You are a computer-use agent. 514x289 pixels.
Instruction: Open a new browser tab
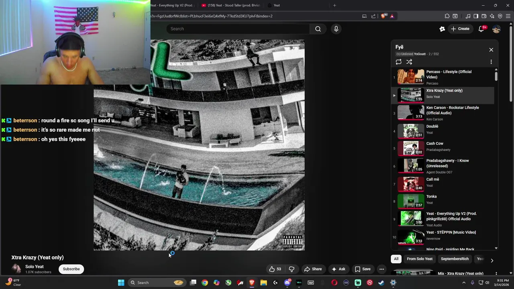[335, 5]
